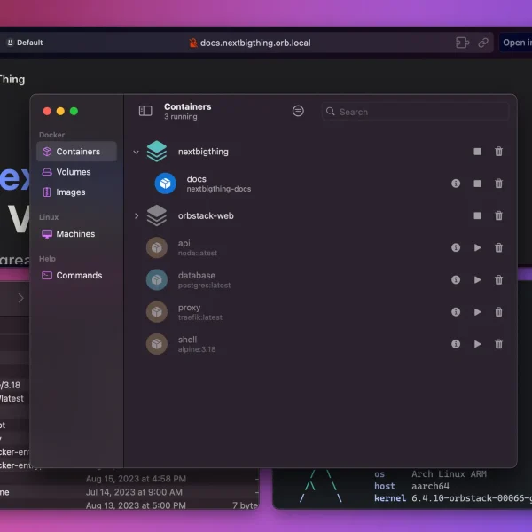Delete the proxy container
Image resolution: width=532 pixels, height=532 pixels.
pos(498,312)
